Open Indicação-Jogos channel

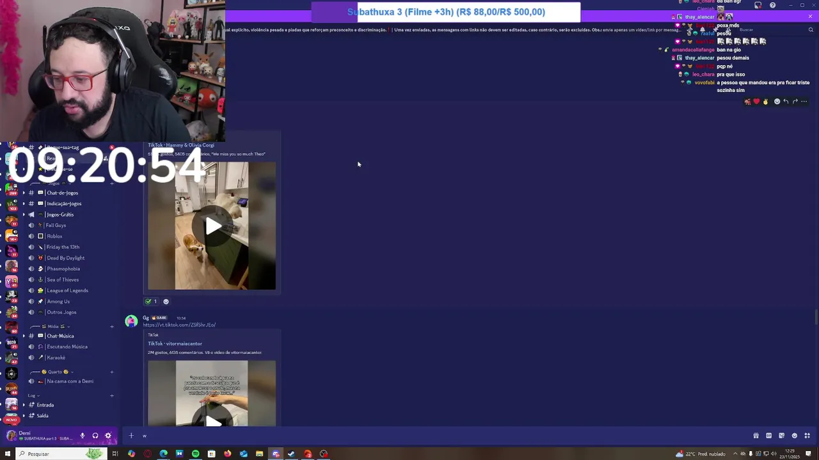pos(64,204)
